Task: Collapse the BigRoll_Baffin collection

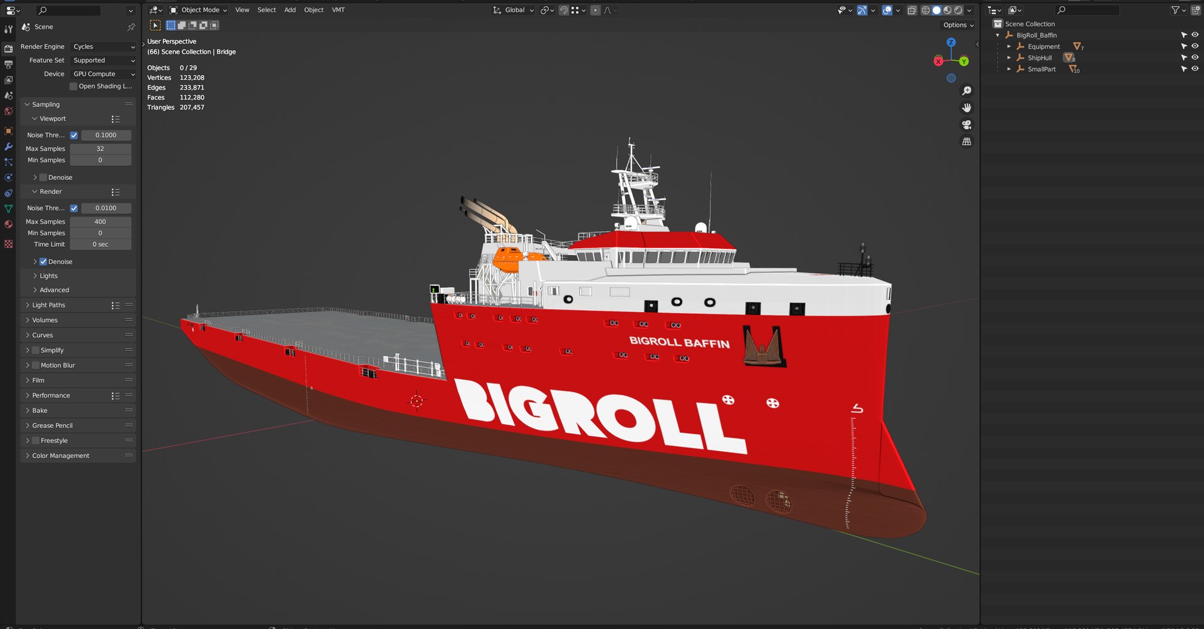Action: click(x=998, y=36)
